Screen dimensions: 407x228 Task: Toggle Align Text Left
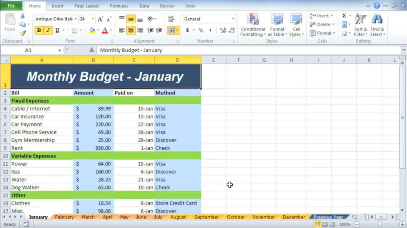point(121,30)
